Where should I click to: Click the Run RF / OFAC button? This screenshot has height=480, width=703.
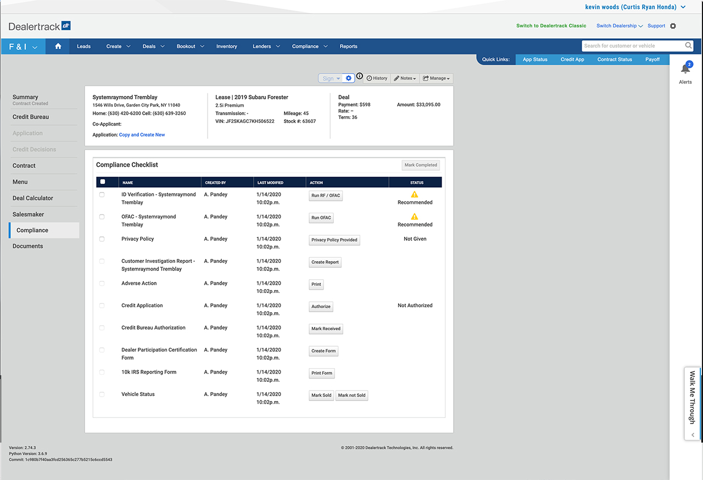326,196
